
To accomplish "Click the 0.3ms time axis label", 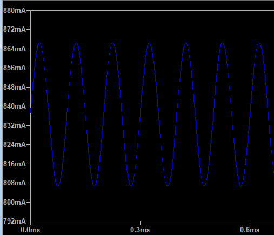I will click(140, 230).
